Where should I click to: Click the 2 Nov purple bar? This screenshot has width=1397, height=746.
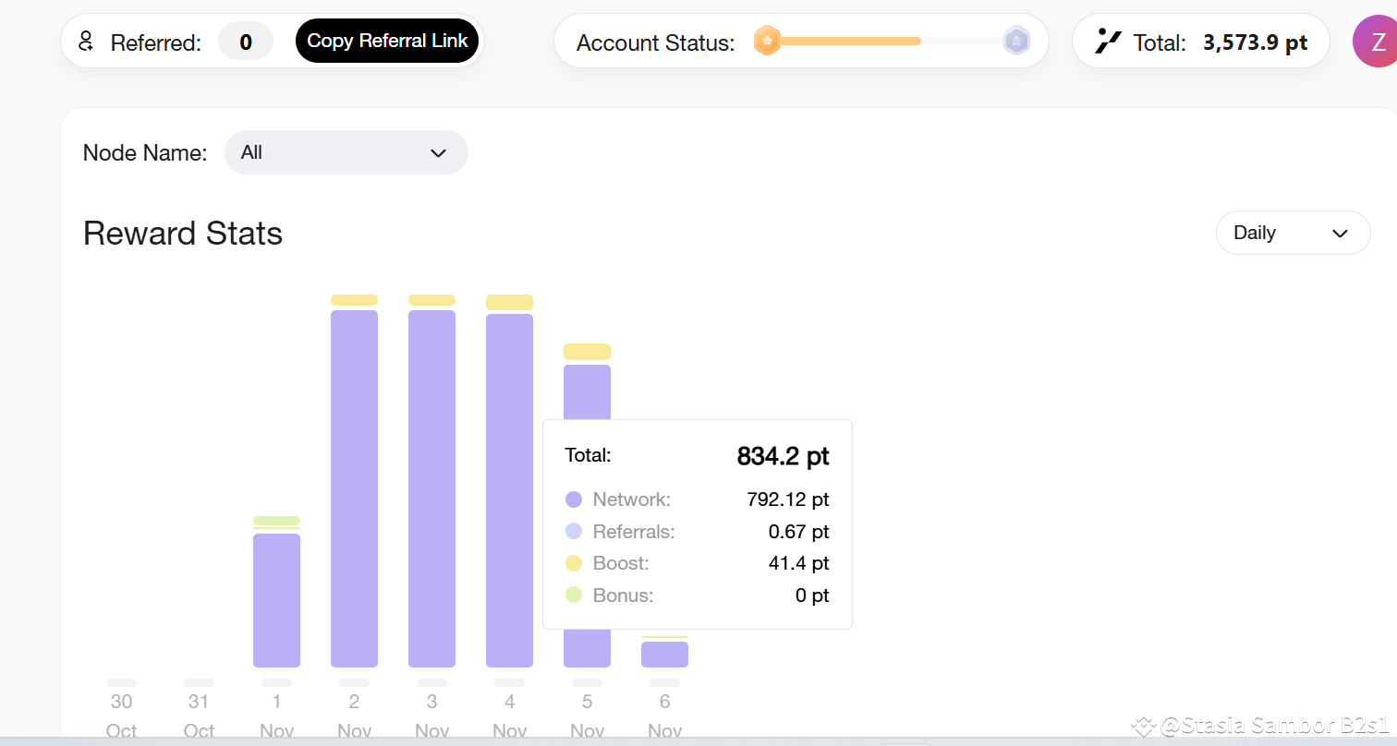pos(354,487)
